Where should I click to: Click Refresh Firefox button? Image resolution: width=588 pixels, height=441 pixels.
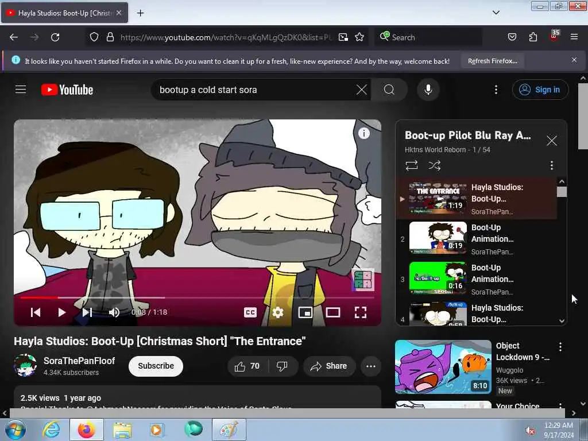(492, 61)
